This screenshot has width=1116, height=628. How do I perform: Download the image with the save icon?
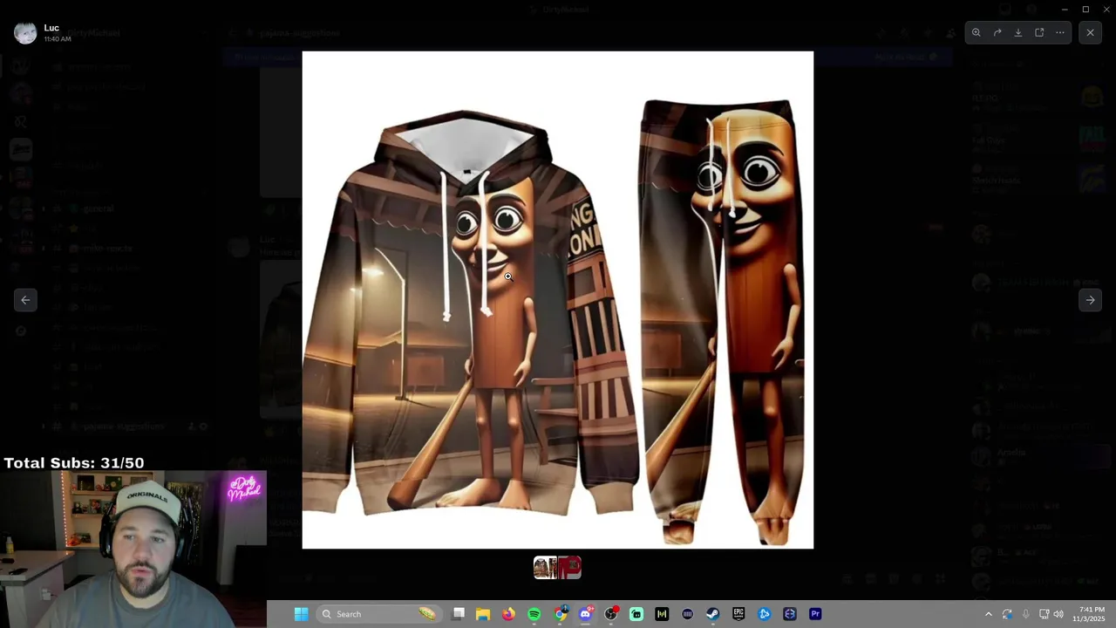(1018, 32)
